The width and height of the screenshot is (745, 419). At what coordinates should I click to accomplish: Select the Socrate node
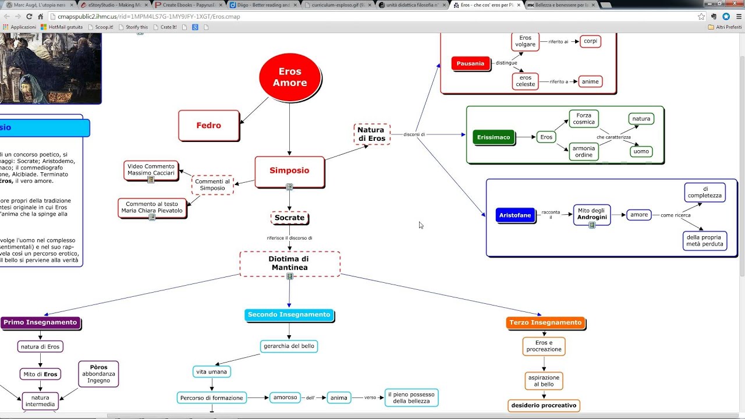click(x=289, y=218)
